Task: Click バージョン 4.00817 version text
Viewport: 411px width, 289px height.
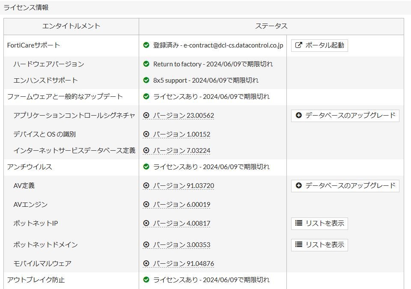Action: [182, 223]
